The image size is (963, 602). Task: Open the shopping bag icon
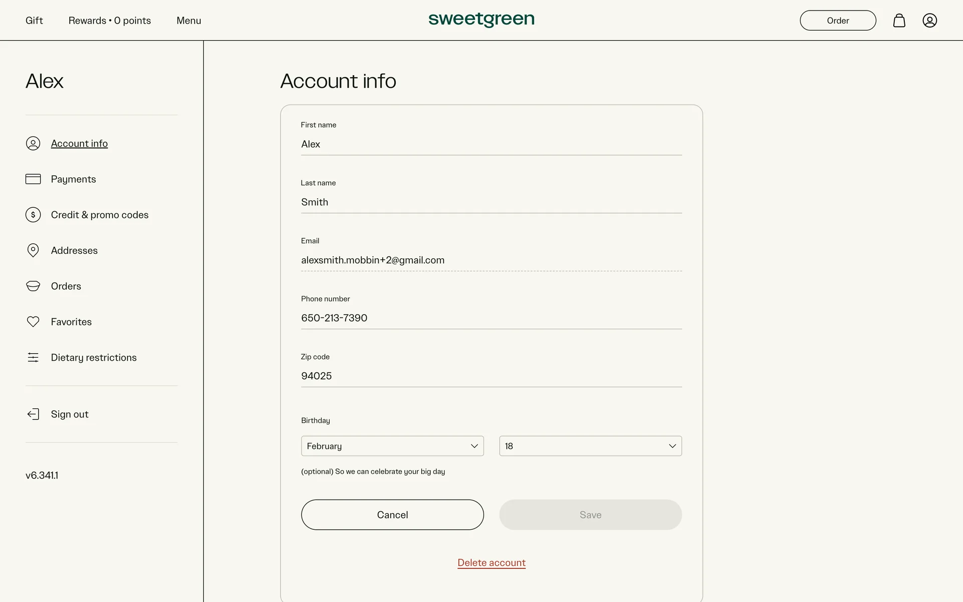tap(899, 21)
